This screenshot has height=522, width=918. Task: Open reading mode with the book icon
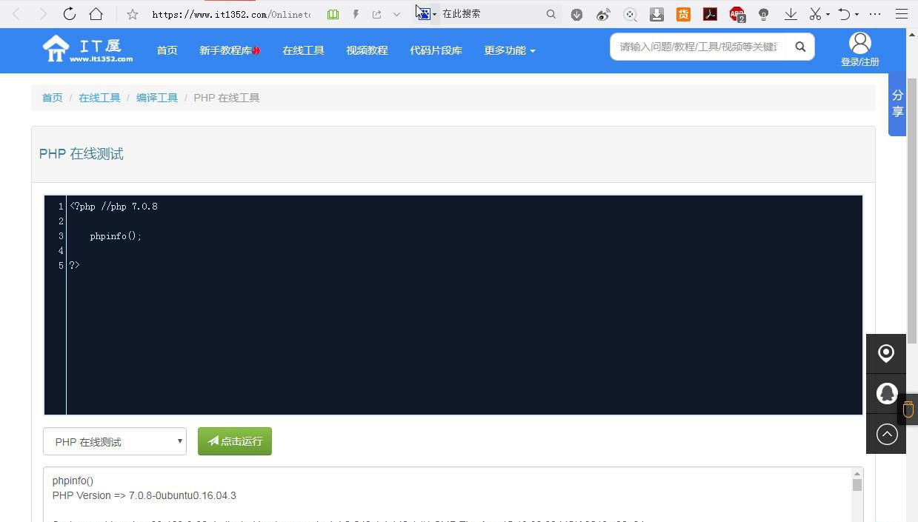click(333, 13)
